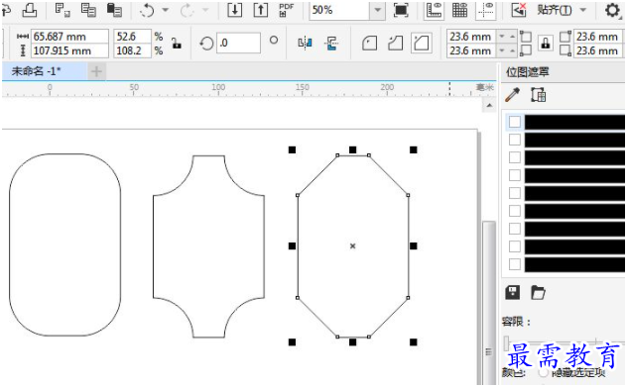Check the second mask color checkbox
This screenshot has height=387, width=628.
[515, 140]
